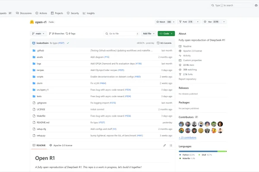This screenshot has height=172, width=259.
Task: Open the last contributor avatar in second row
Action: pyautogui.click(x=220, y=131)
